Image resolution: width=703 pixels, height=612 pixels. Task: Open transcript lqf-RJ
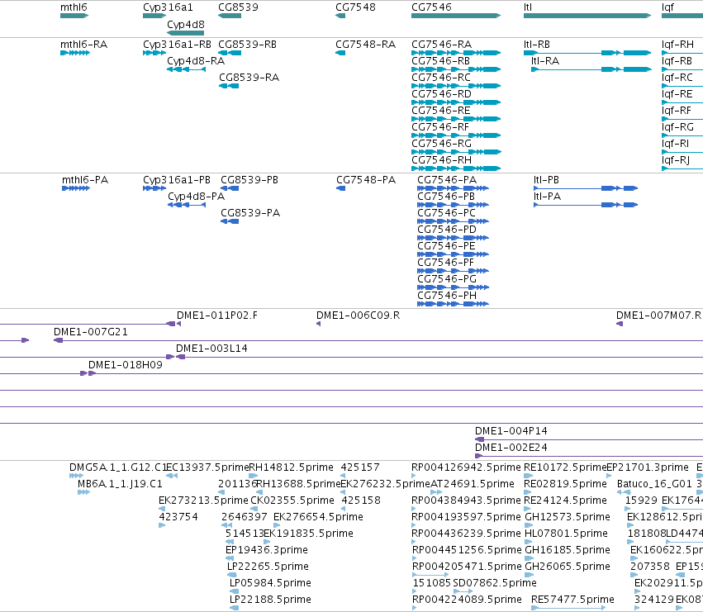[676, 160]
